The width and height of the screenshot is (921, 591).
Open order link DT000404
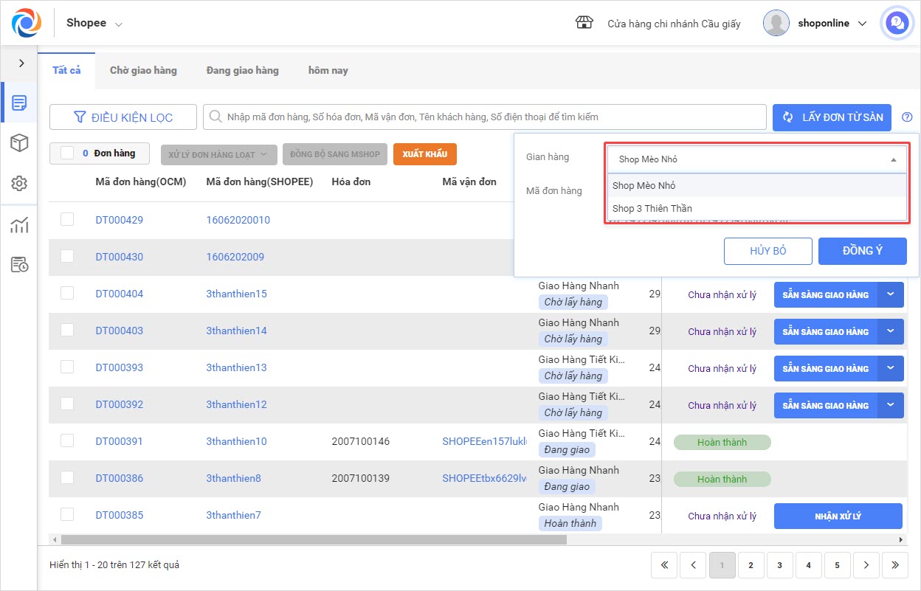click(119, 294)
